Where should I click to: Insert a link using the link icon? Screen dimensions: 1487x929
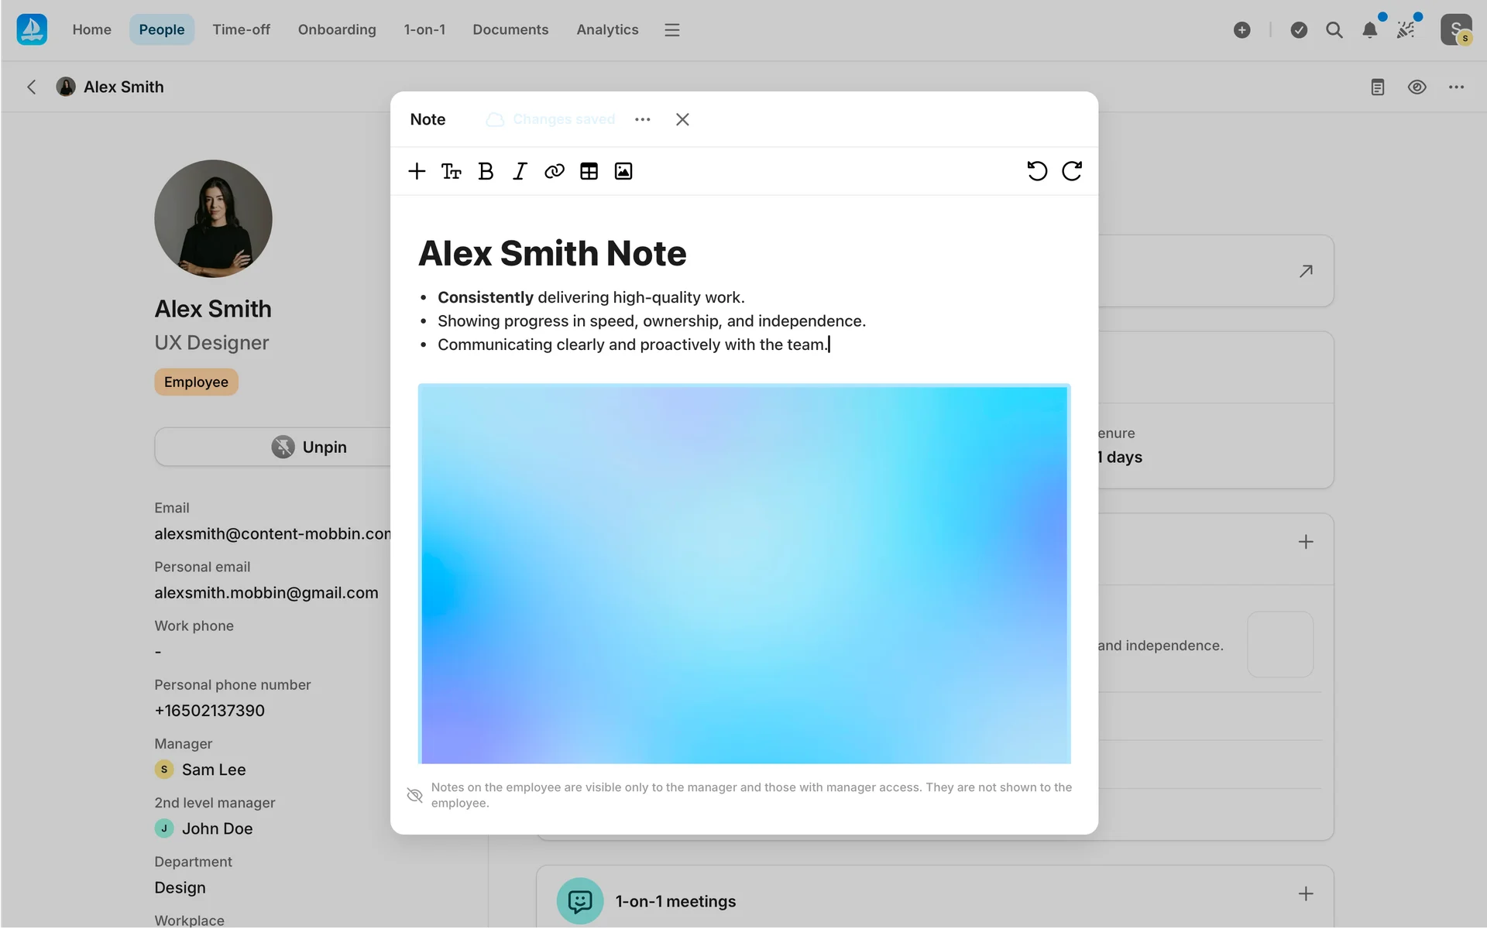click(555, 171)
